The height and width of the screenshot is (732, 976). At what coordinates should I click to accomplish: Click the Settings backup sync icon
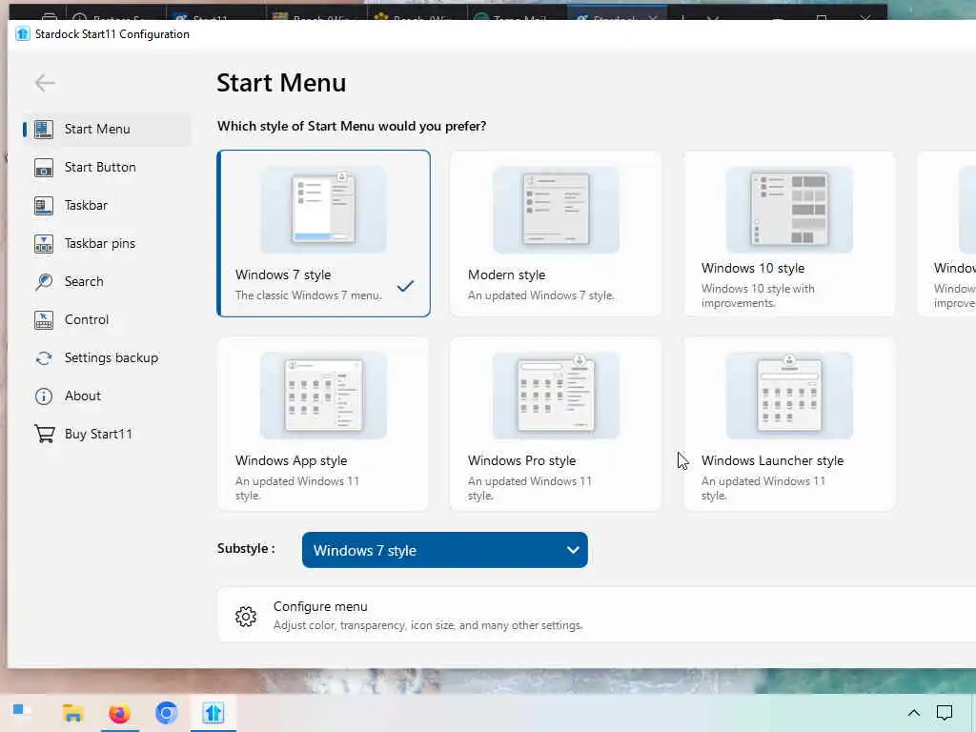[44, 358]
